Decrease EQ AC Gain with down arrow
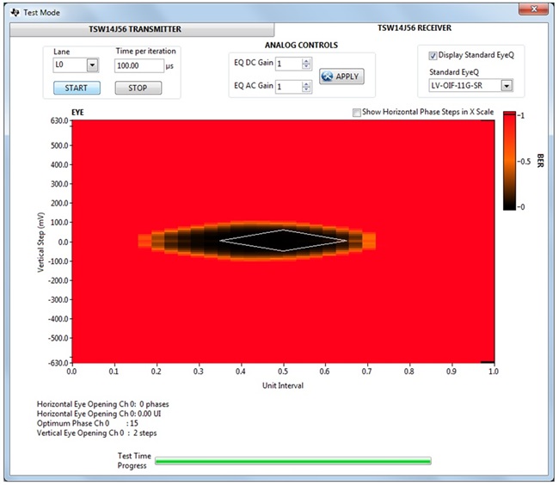 [306, 89]
